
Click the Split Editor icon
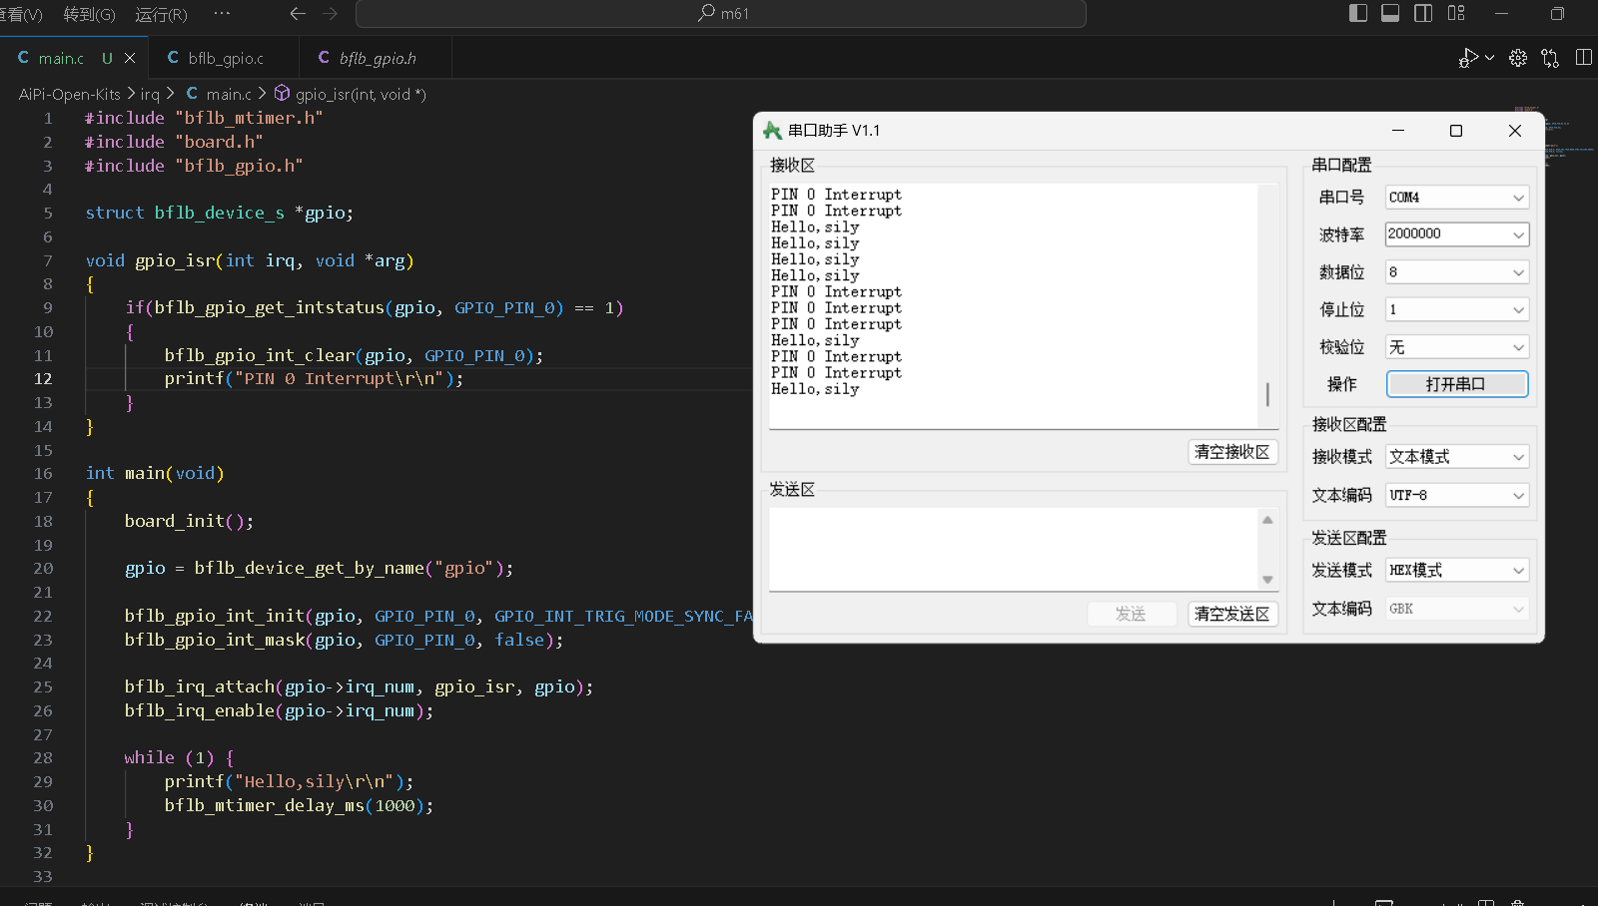point(1584,58)
